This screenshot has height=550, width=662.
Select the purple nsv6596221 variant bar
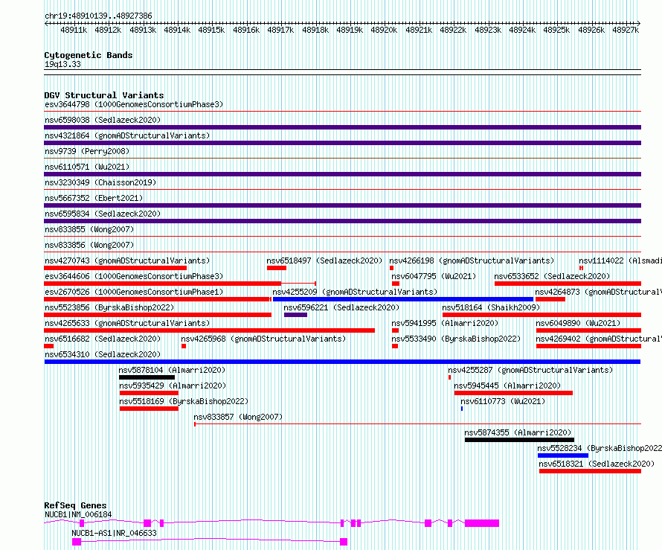pyautogui.click(x=295, y=315)
